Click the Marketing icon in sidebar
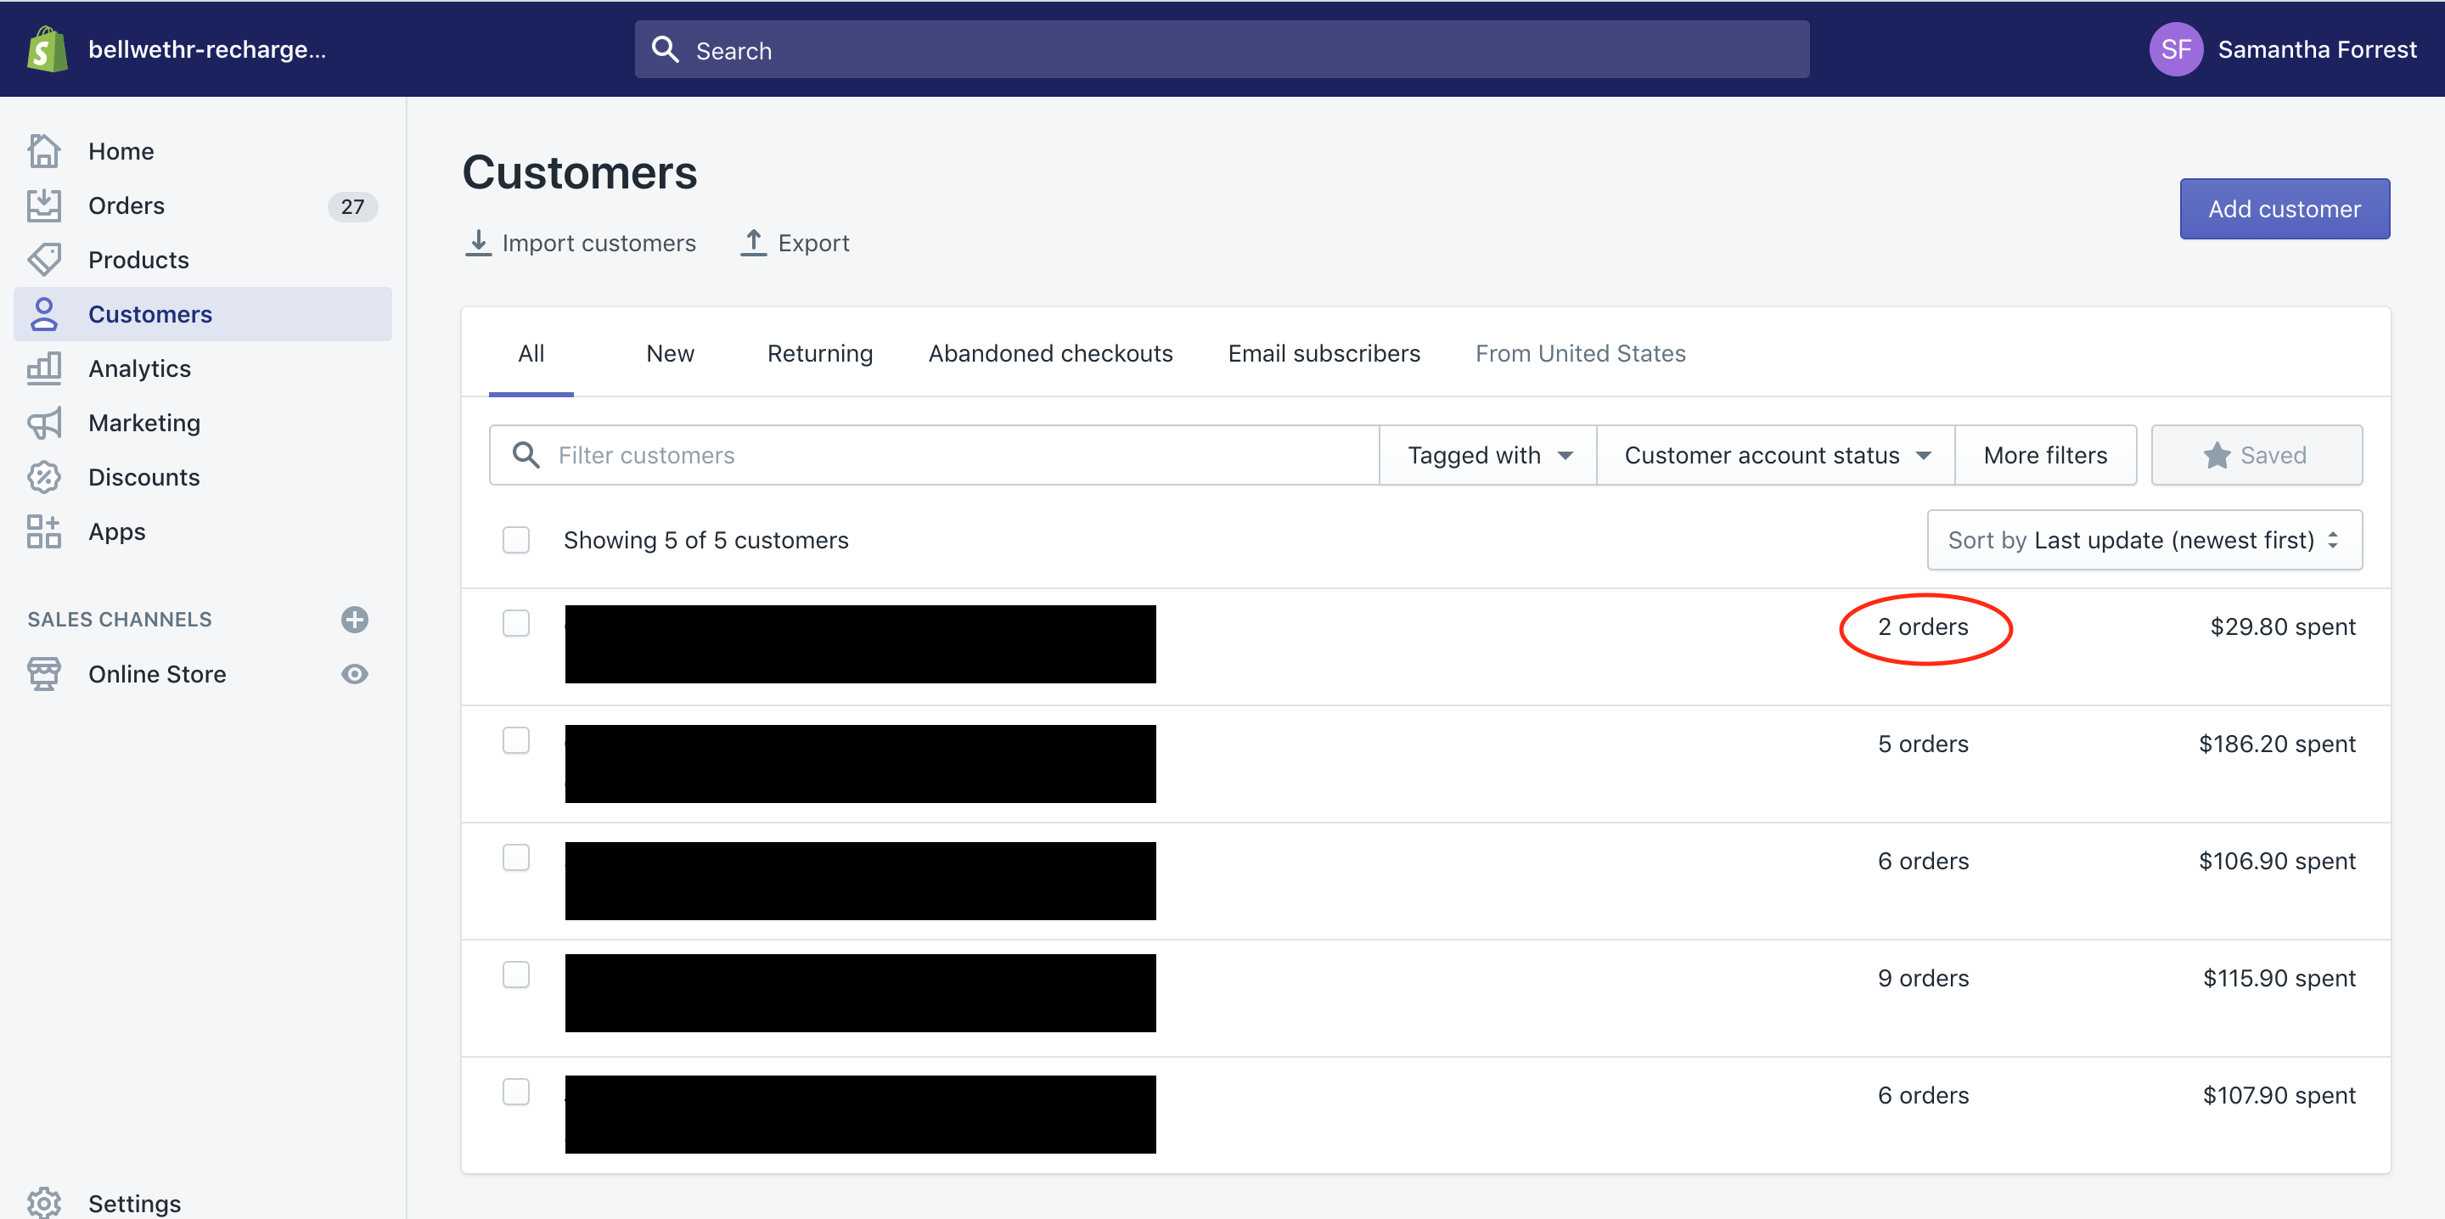The height and width of the screenshot is (1219, 2445). click(x=45, y=423)
